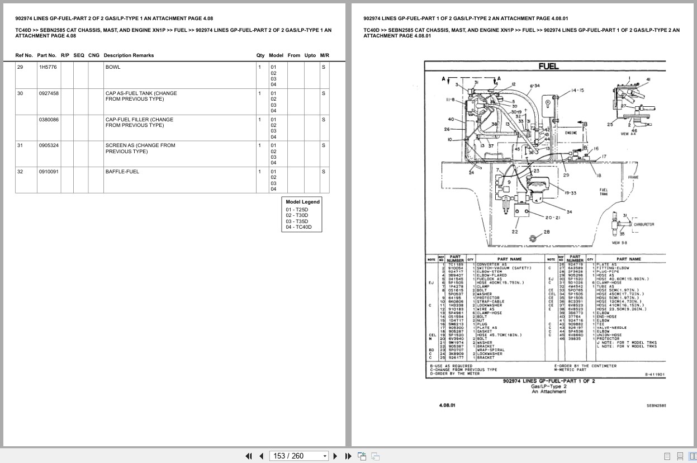
Task: Switch to single page view
Action: coord(667,456)
